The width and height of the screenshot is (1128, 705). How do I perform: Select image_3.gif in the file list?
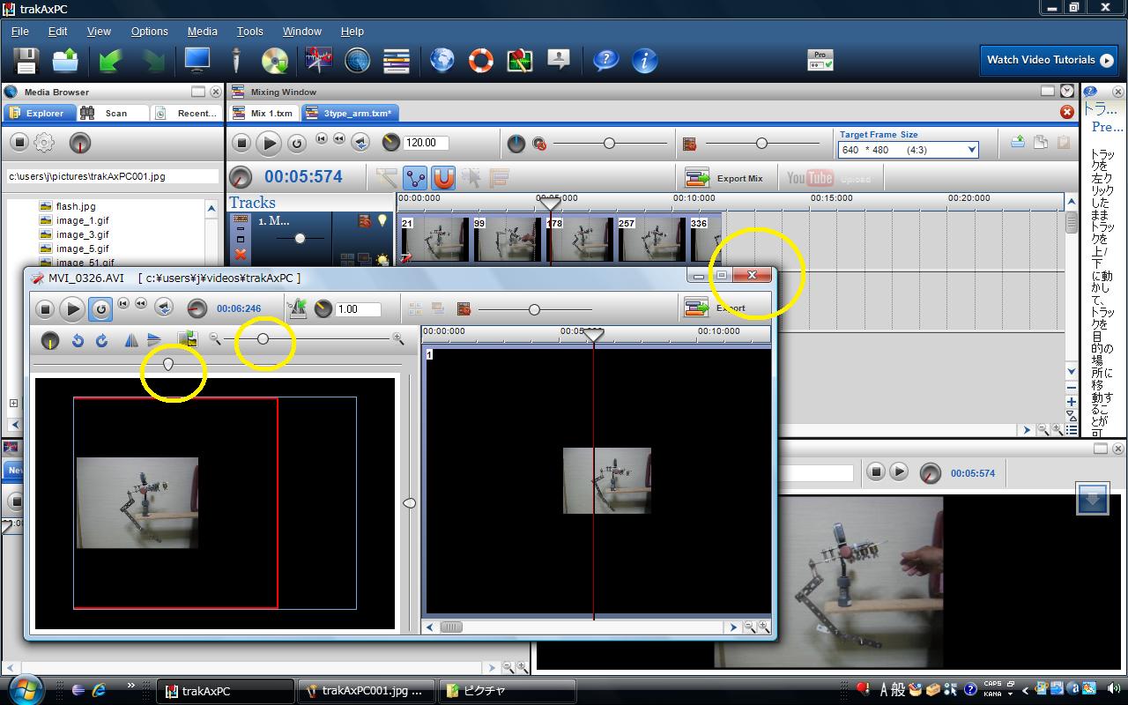(74, 234)
